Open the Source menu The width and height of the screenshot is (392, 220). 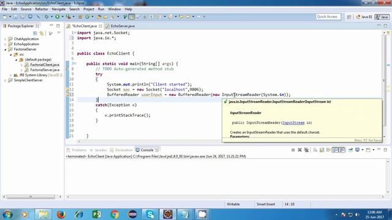(26, 9)
